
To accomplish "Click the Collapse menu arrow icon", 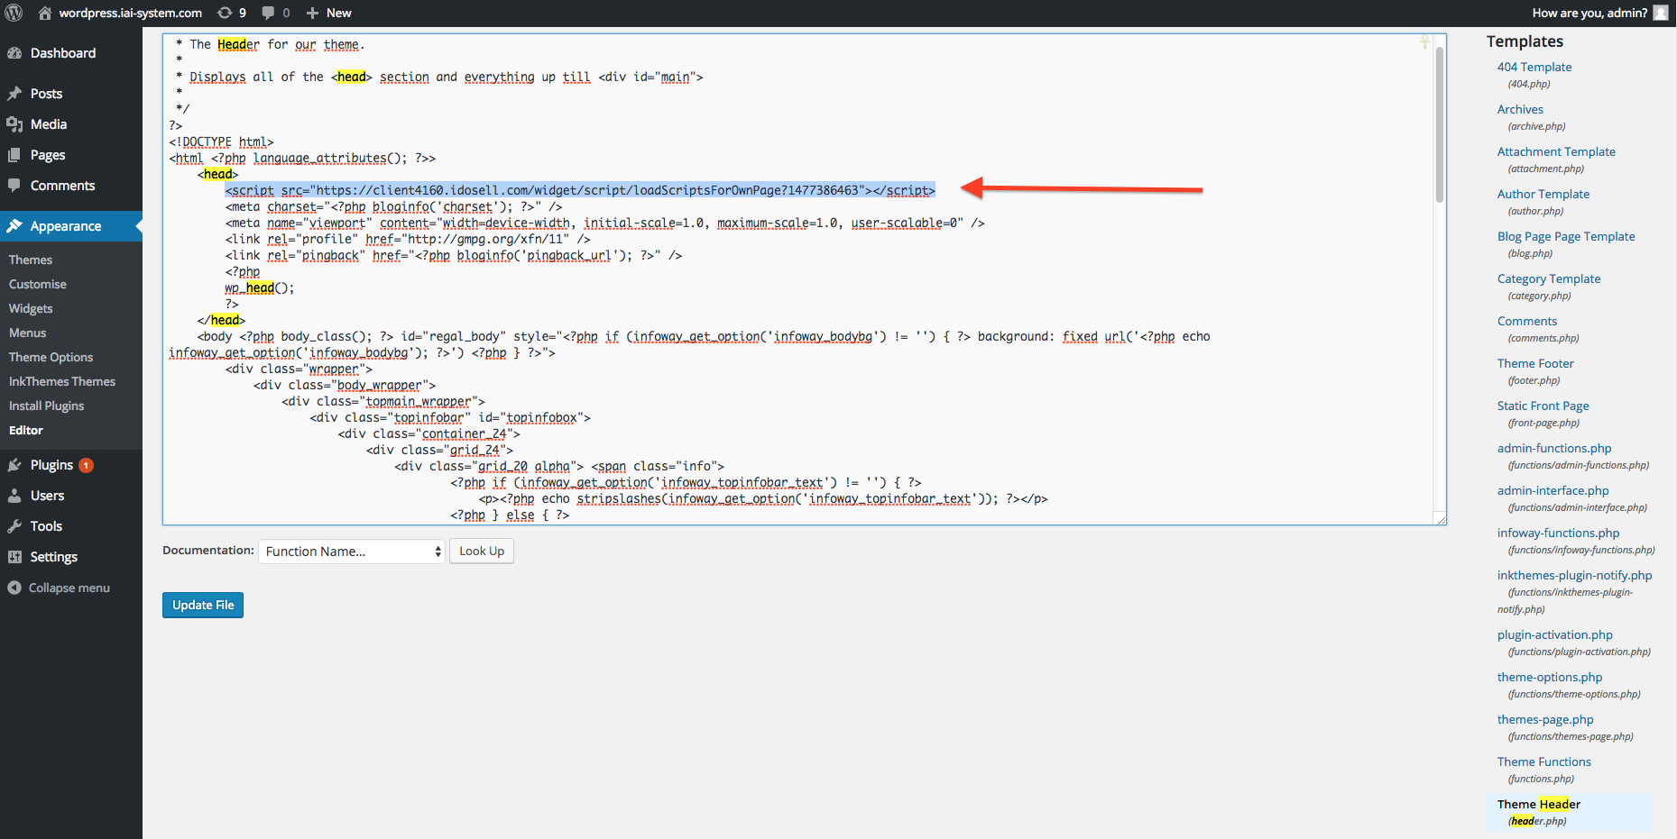I will click(x=14, y=588).
